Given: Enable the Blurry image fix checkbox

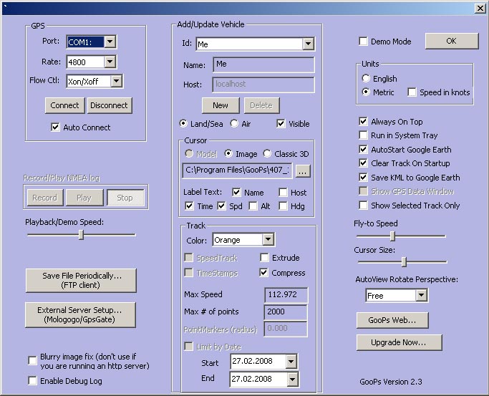Looking at the screenshot, I should 32,361.
